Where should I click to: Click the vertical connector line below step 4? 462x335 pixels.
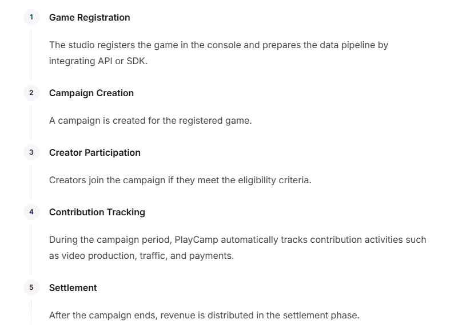31,250
